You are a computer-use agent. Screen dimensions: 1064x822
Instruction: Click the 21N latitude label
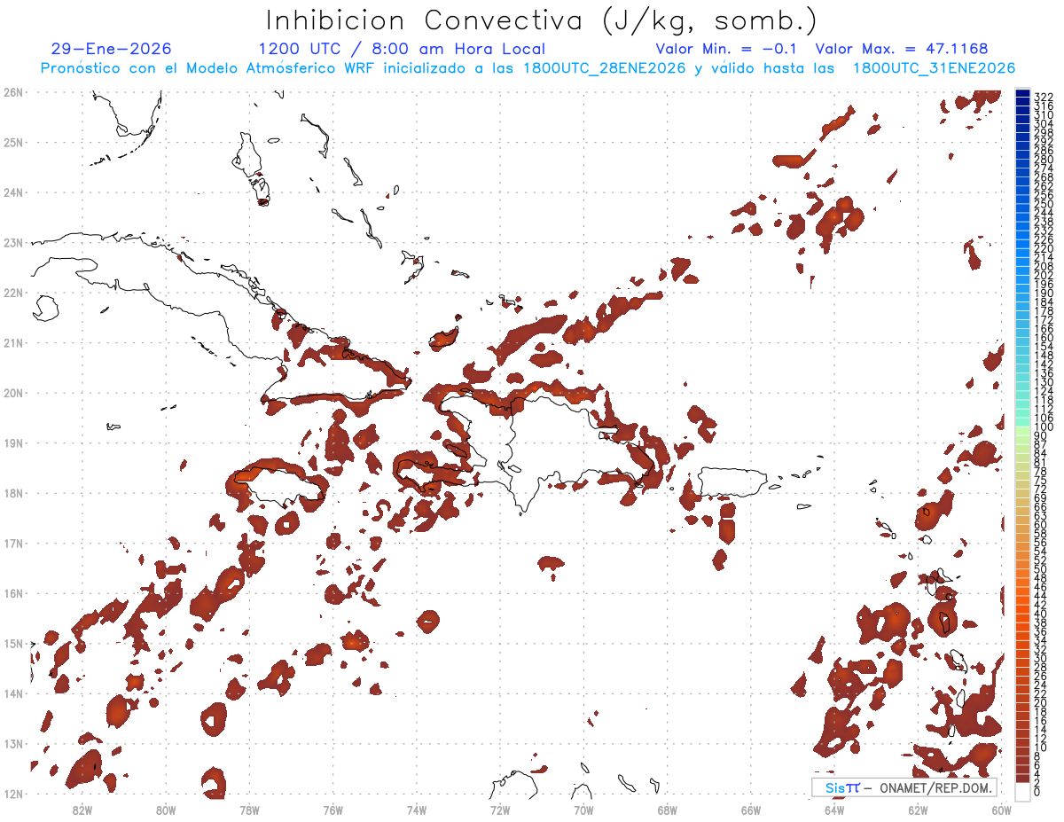tap(13, 342)
